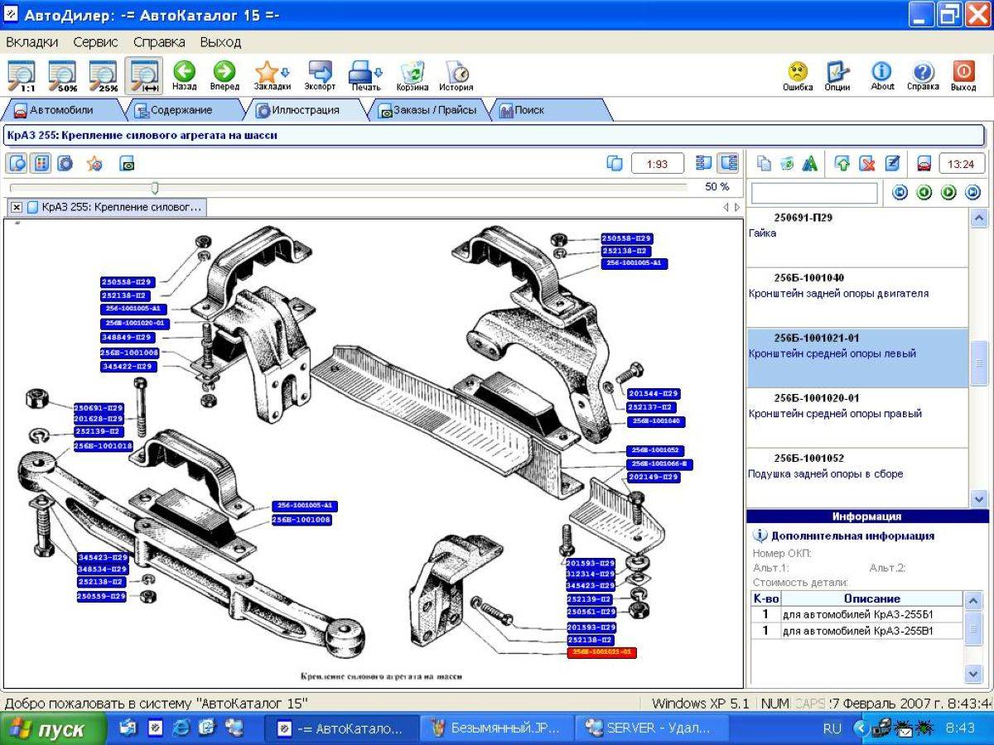Select the Иллюстрация tab
The height and width of the screenshot is (745, 994).
[x=305, y=110]
